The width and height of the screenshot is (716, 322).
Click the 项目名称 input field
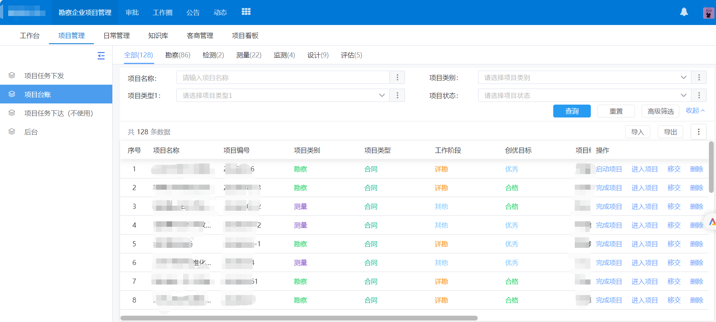click(282, 78)
